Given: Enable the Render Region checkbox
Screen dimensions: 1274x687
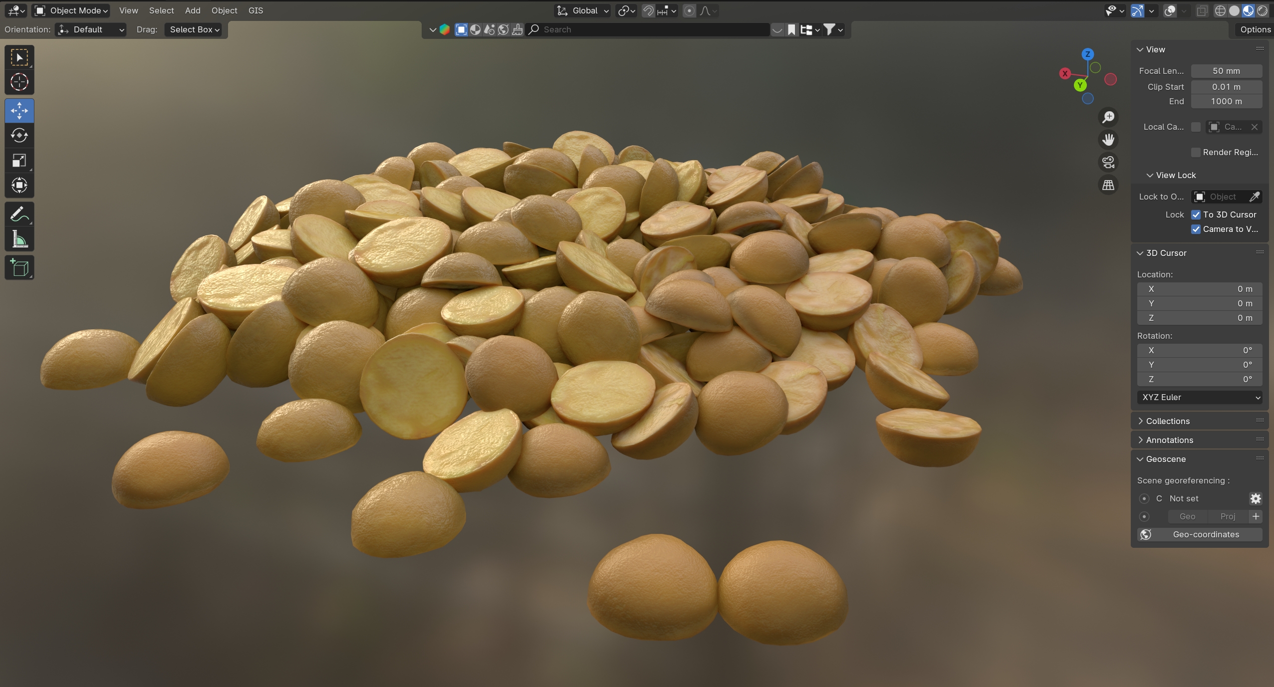Looking at the screenshot, I should tap(1196, 152).
